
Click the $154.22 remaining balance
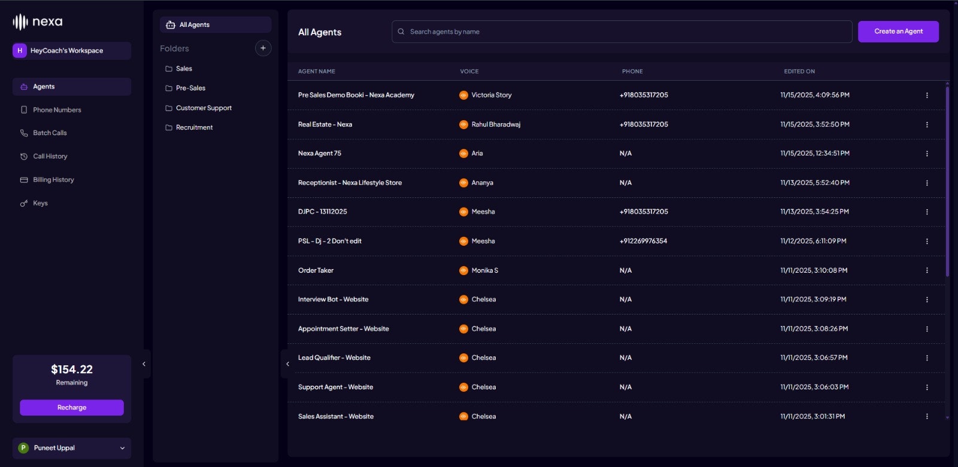[72, 370]
